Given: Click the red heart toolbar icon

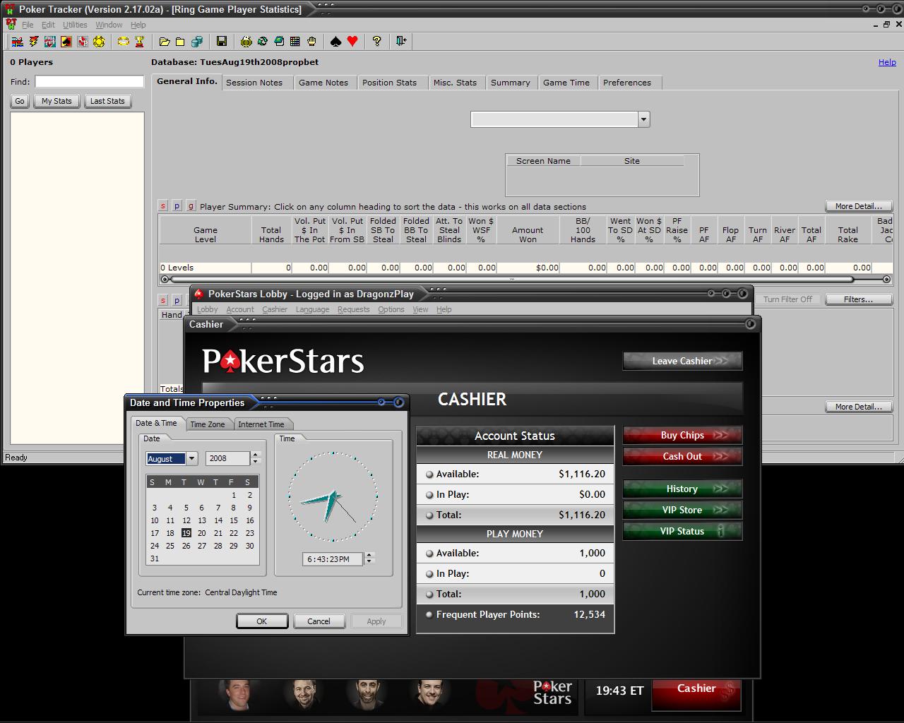Looking at the screenshot, I should tap(352, 42).
